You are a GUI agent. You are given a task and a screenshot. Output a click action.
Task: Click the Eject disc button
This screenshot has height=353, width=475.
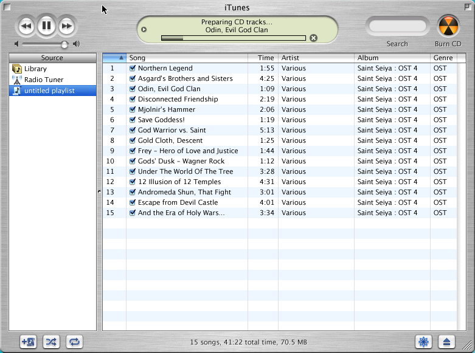click(x=446, y=342)
